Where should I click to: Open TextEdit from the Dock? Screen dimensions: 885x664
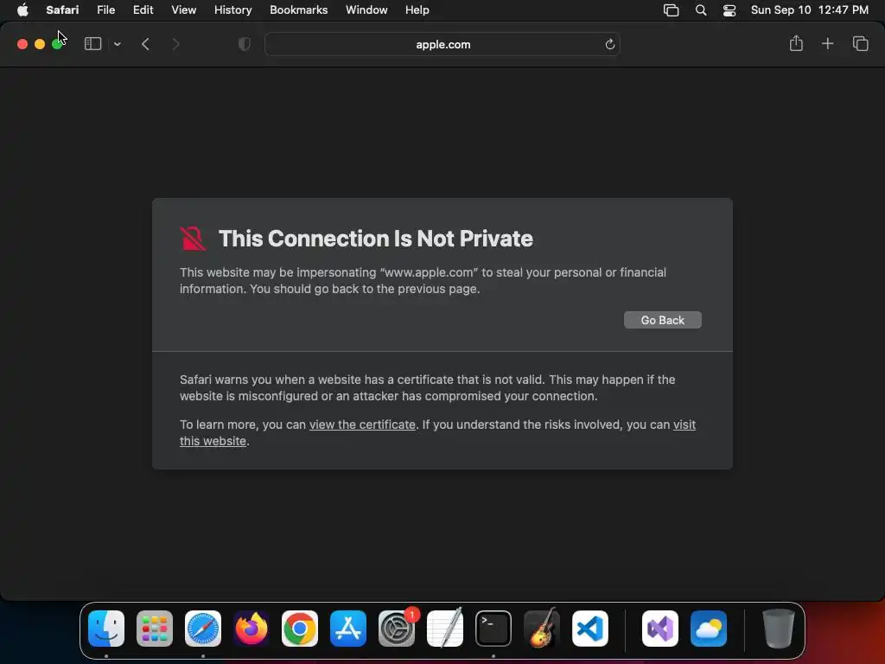pos(445,629)
